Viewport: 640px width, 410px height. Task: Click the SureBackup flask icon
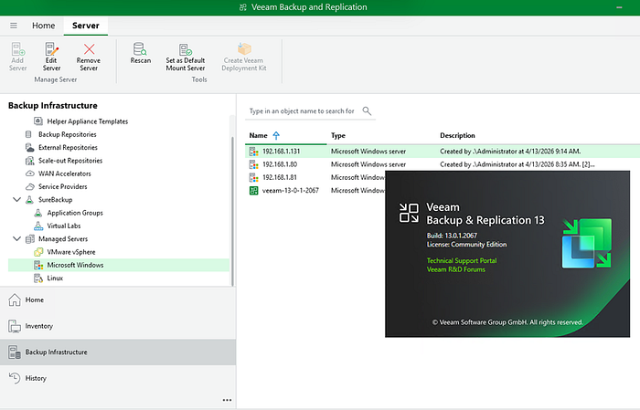29,200
